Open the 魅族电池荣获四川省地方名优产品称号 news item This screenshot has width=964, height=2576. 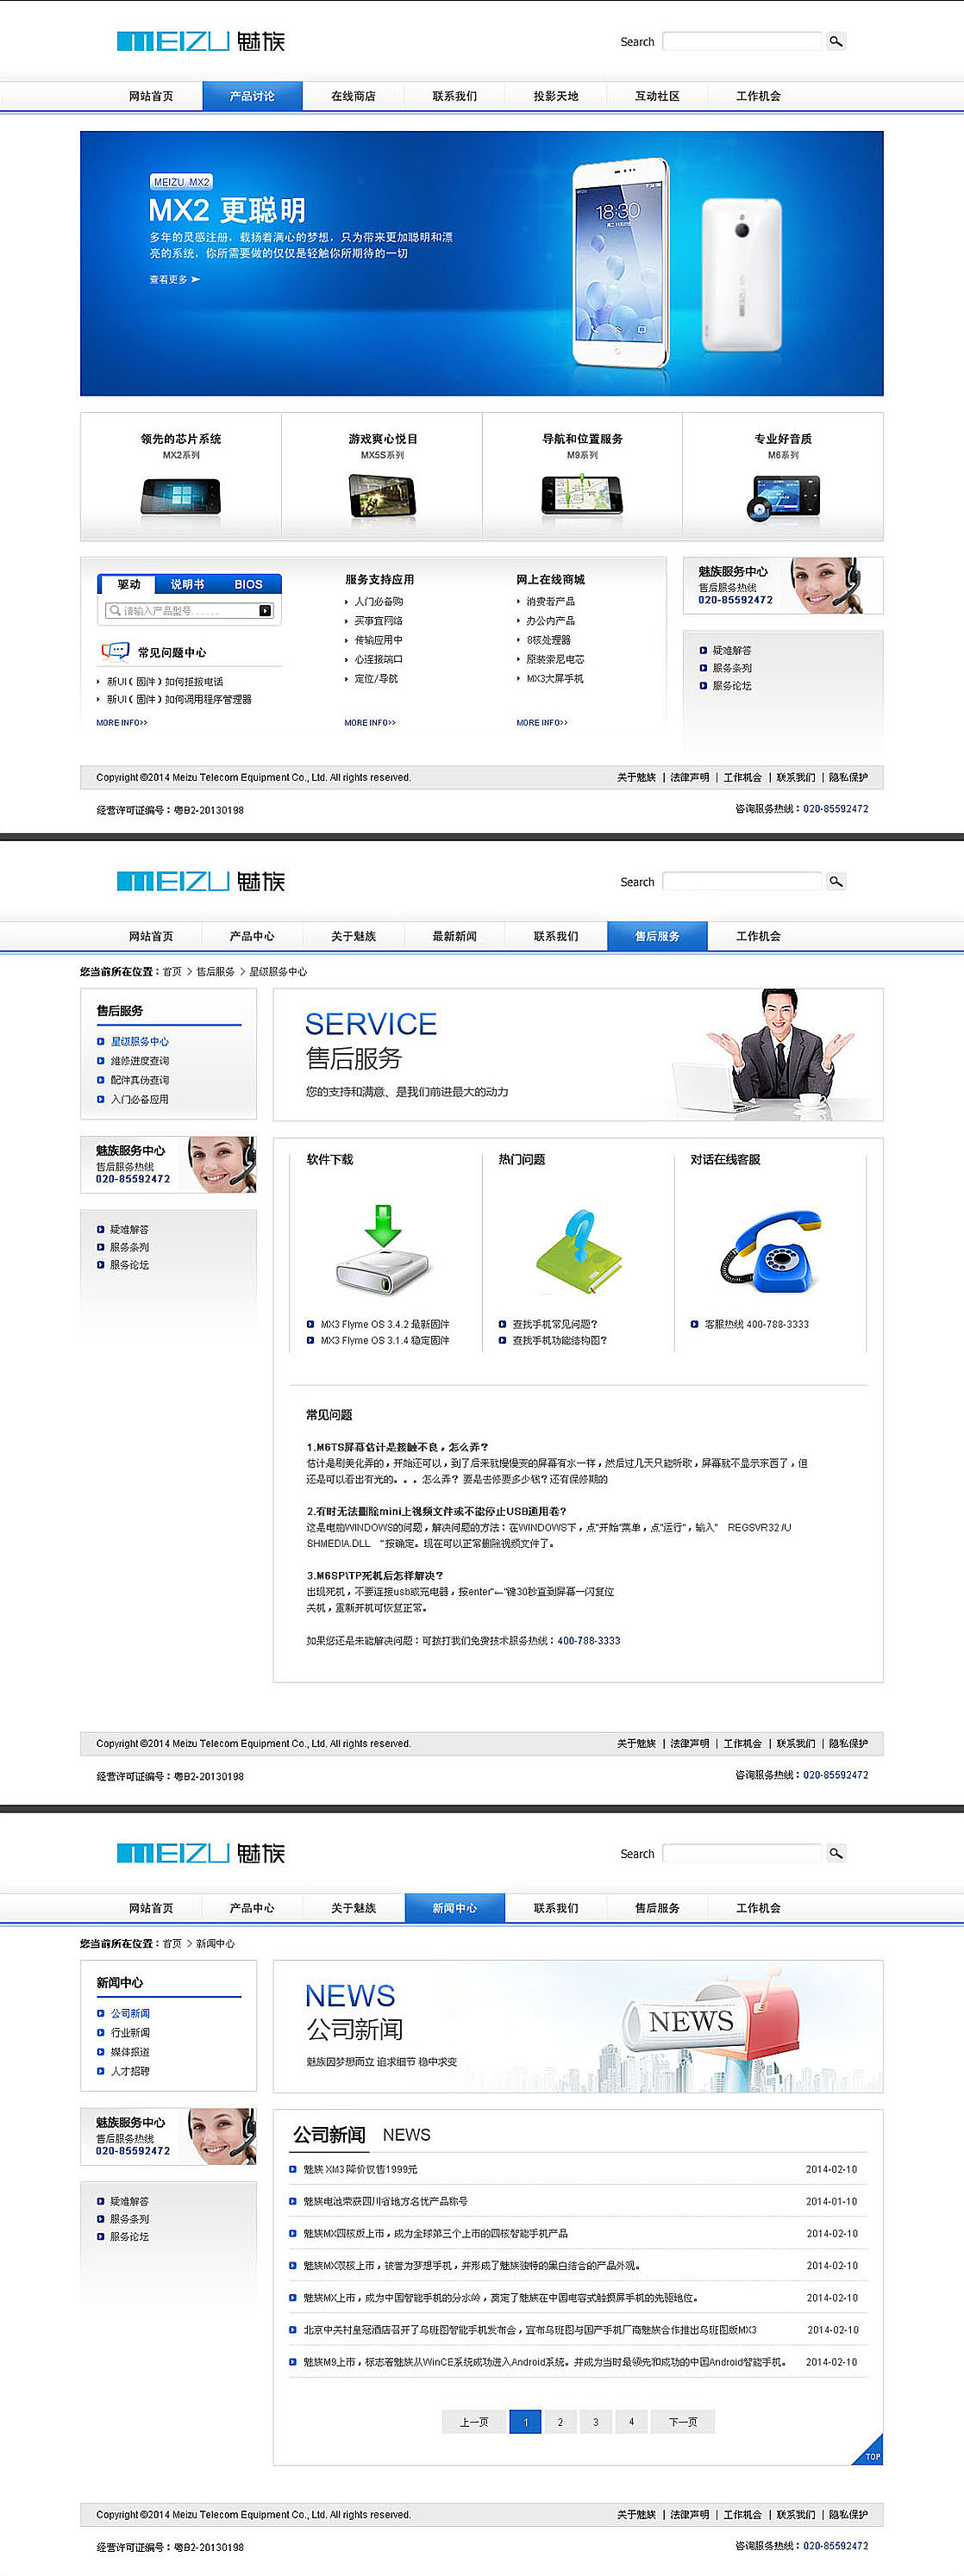pos(385,2201)
